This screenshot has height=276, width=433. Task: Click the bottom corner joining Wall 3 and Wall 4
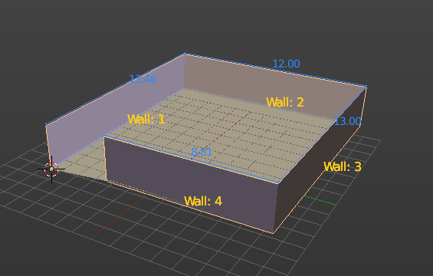(x=274, y=233)
